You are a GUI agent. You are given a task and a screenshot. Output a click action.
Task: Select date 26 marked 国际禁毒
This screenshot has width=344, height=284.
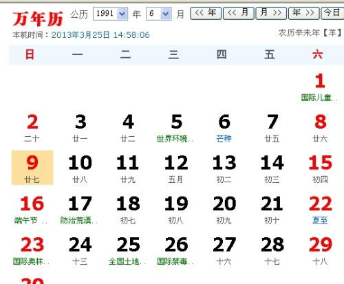click(176, 250)
